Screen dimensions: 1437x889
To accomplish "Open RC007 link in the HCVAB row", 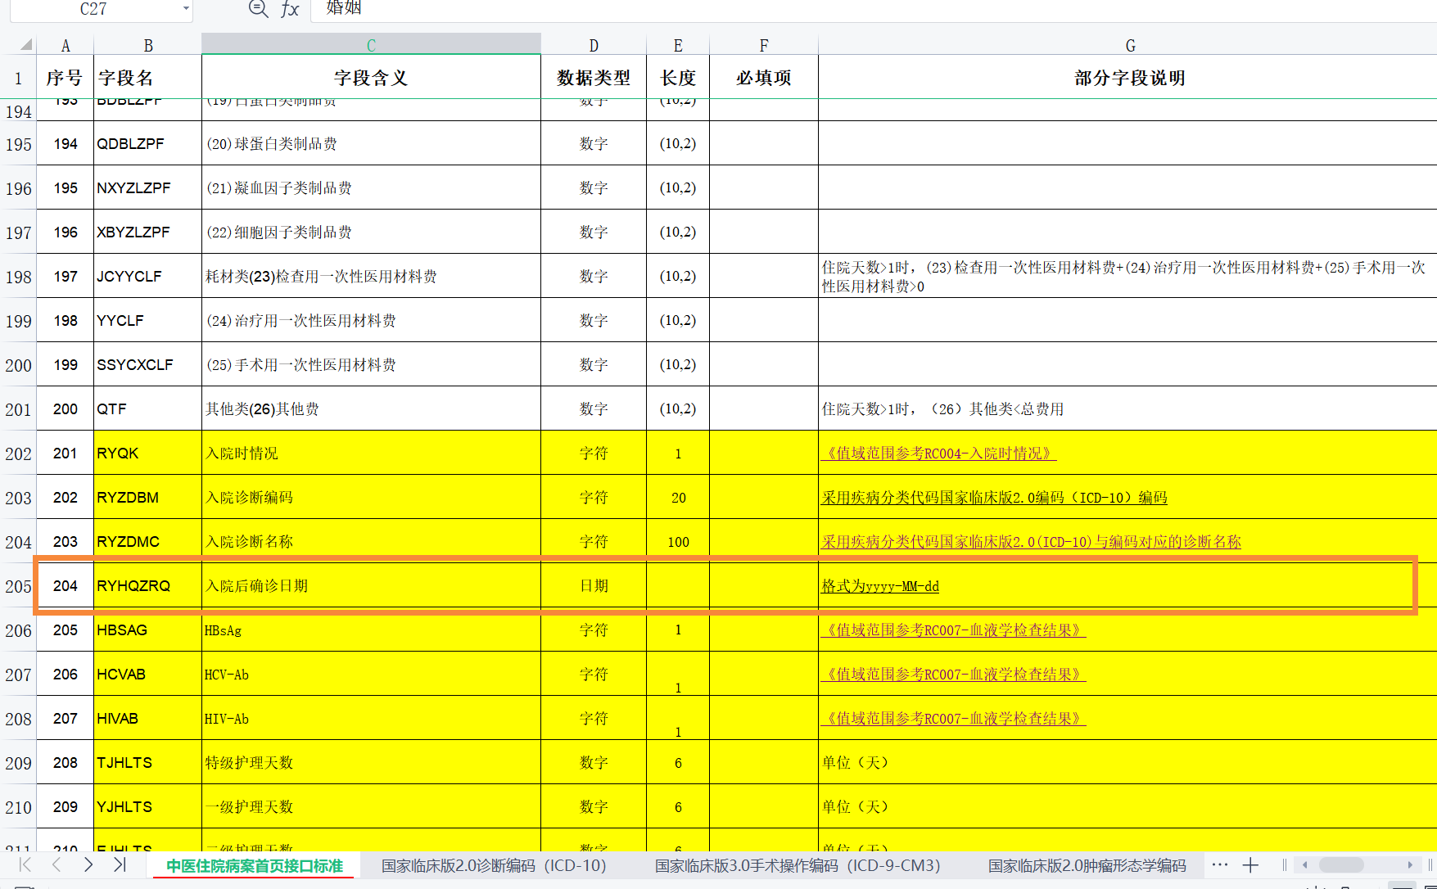I will click(x=953, y=675).
